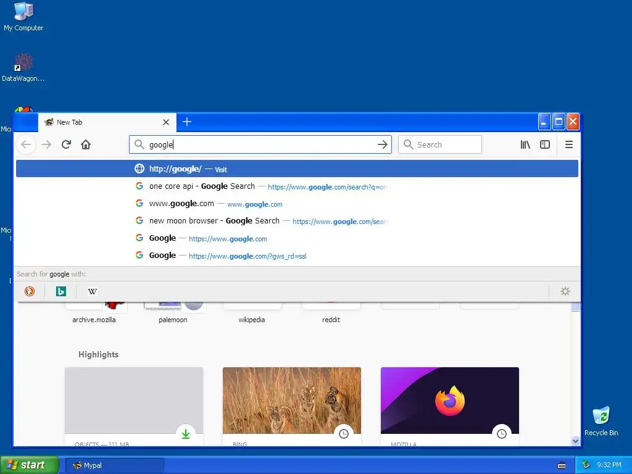The image size is (632, 474).
Task: Click the history clock icon on Bing card
Action: [x=343, y=434]
